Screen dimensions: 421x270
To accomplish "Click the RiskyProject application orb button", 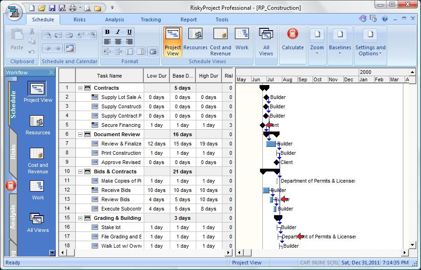I will 13,12.
